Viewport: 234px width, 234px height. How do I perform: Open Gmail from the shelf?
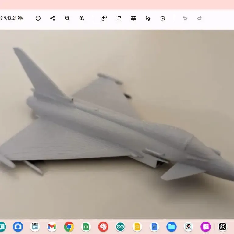click(x=52, y=227)
